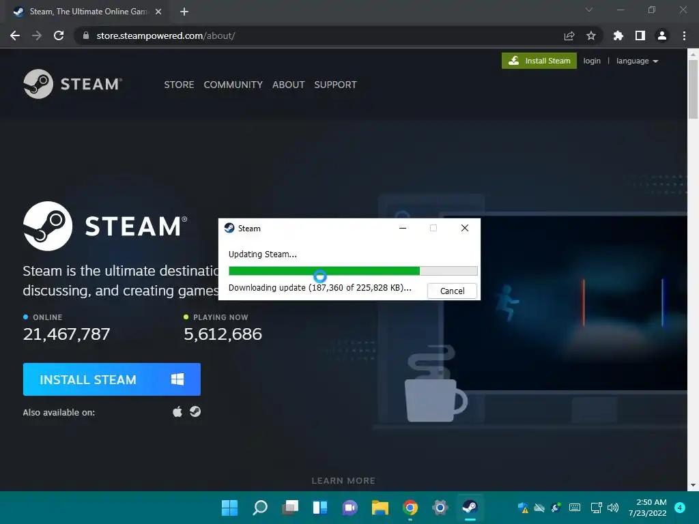Click the login link

[x=592, y=61]
